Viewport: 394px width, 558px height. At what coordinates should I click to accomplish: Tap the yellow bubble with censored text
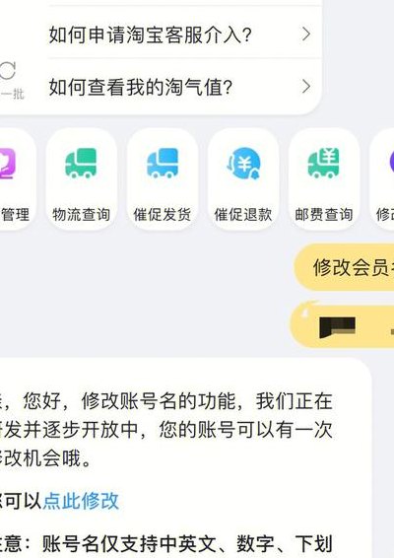tap(343, 324)
